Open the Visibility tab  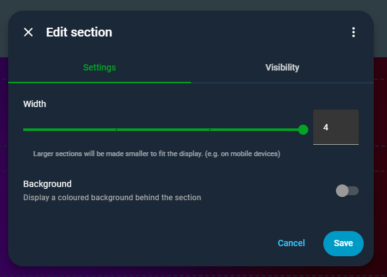point(282,67)
